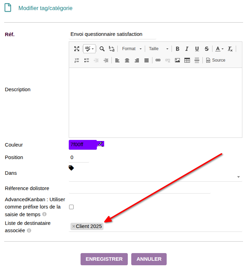This screenshot has height=267, width=250.
Task: Click the Réference dolistore input field
Action: coord(140,189)
